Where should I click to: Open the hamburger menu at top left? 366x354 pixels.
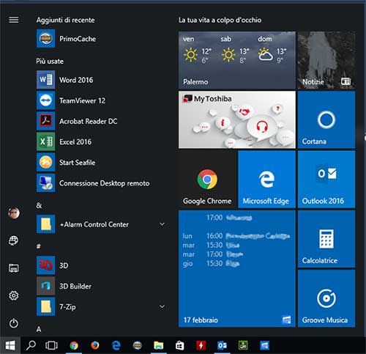(x=14, y=20)
